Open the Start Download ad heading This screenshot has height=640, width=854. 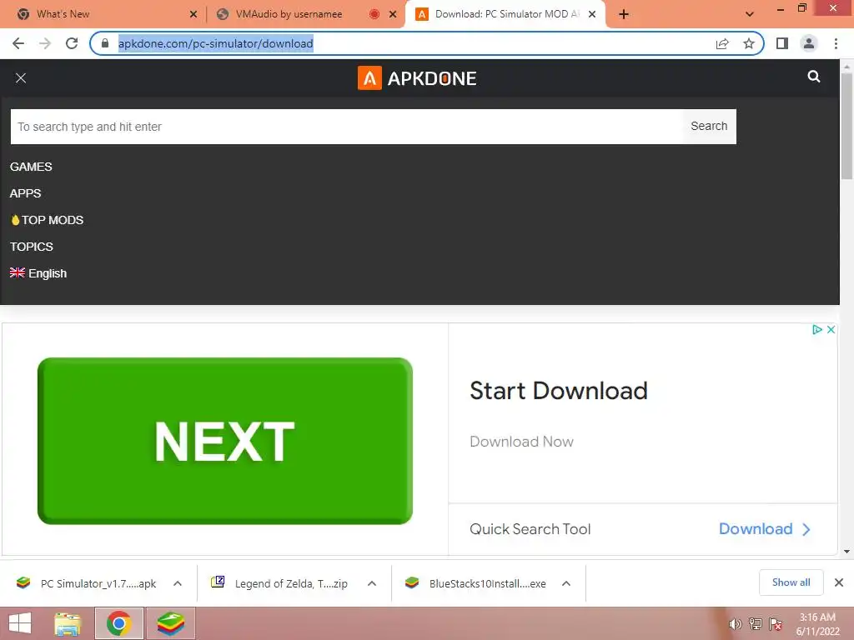[559, 391]
